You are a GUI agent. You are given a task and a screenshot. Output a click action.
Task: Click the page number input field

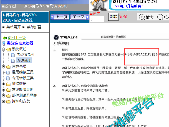pyautogui.click(x=97, y=19)
